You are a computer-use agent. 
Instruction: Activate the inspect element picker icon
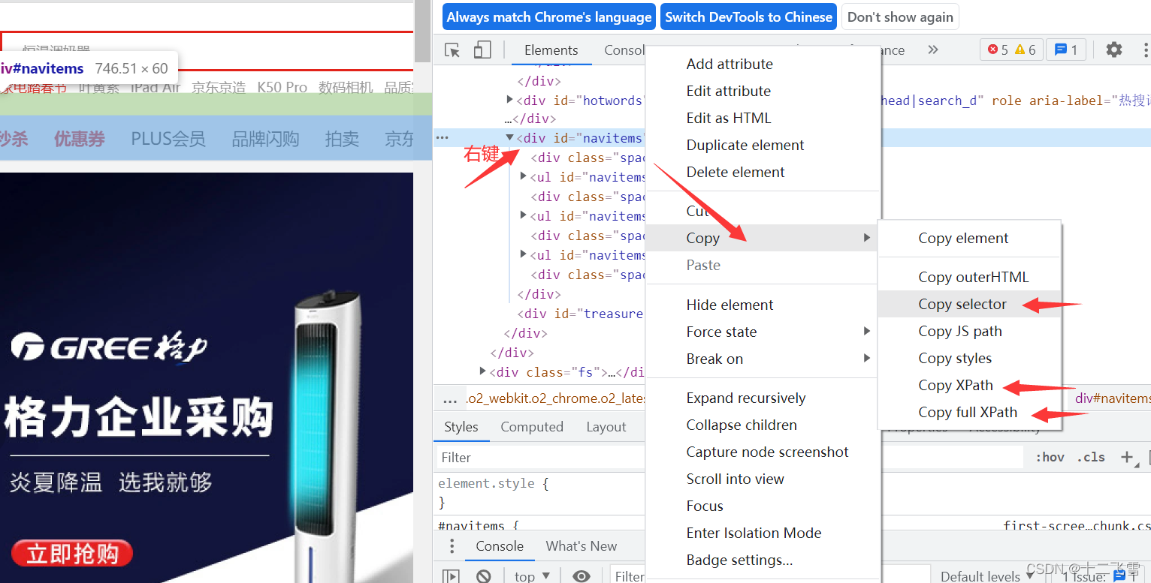pyautogui.click(x=452, y=50)
